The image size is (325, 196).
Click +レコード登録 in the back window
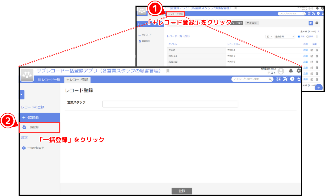pos(175,14)
